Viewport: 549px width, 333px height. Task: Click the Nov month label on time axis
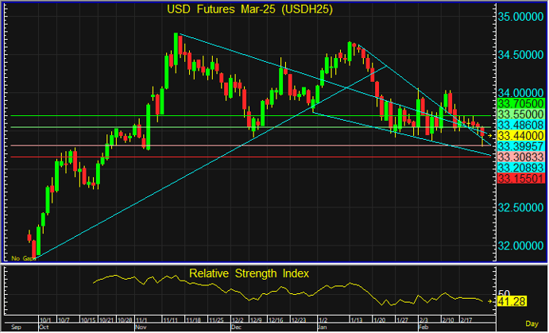[x=141, y=327]
